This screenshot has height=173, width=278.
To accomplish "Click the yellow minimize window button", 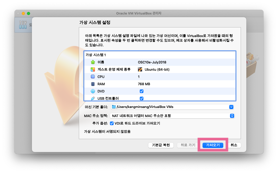I will click(23, 13).
